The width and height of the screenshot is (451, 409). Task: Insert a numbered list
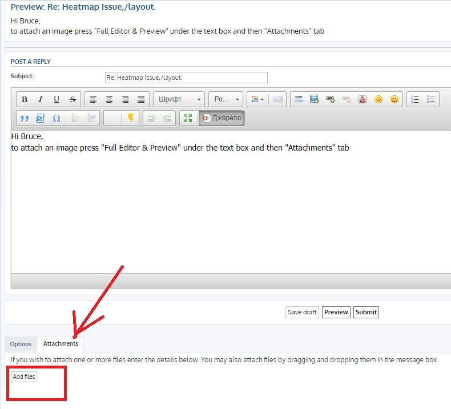coord(415,99)
